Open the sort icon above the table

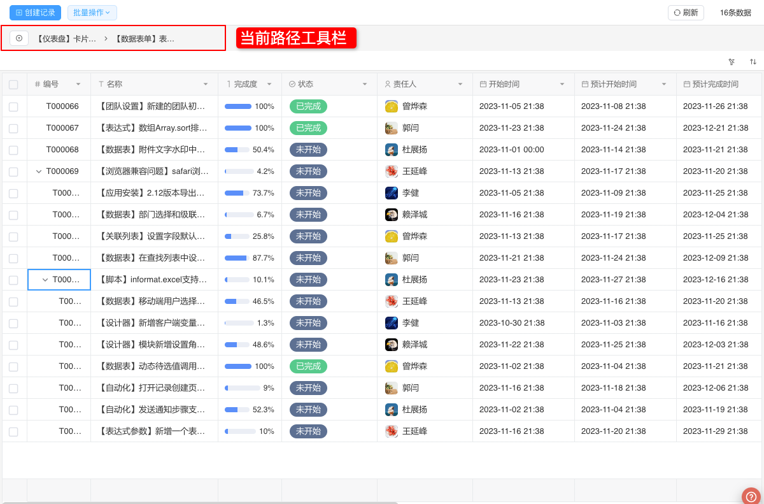click(753, 62)
